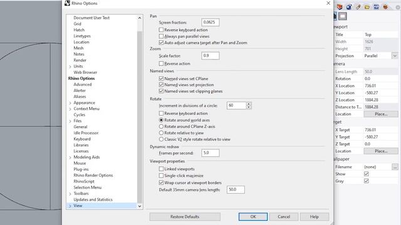Click the Rhino logo in the dialog title
Screen dimensions: 401x225
pyautogui.click(x=67, y=3)
